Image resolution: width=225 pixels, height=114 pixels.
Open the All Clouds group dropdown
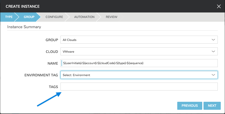(x=135, y=40)
